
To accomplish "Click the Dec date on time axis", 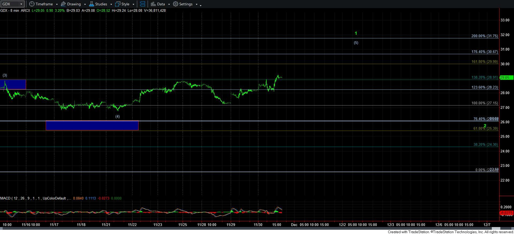I will 294,225.
